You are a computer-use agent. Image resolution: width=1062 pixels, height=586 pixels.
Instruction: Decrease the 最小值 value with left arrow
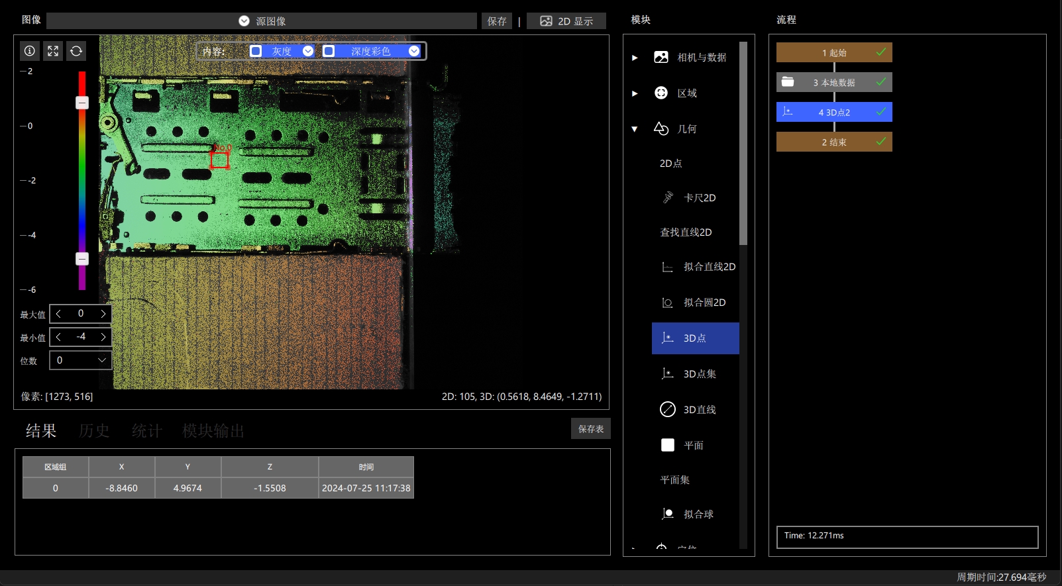(x=58, y=337)
